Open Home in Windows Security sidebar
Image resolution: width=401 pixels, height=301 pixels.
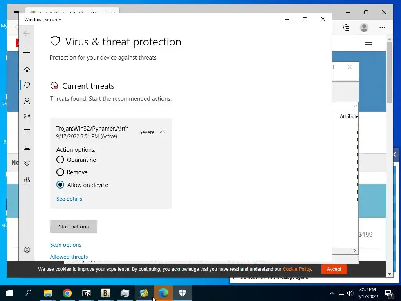[27, 70]
